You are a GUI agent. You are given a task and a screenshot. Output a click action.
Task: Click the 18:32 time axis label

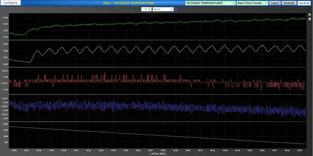point(89,150)
